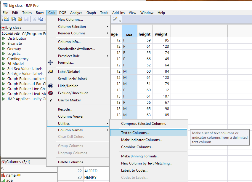The height and width of the screenshot is (182, 252).
Task: Open the Columns (5/1) red triangle menu
Action: [x=4, y=162]
